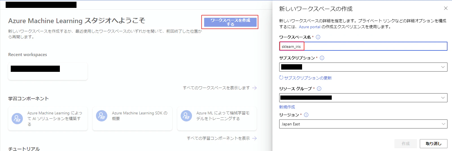The image size is (452, 151).
Task: Open the recent workspace card
Action: (48, 71)
